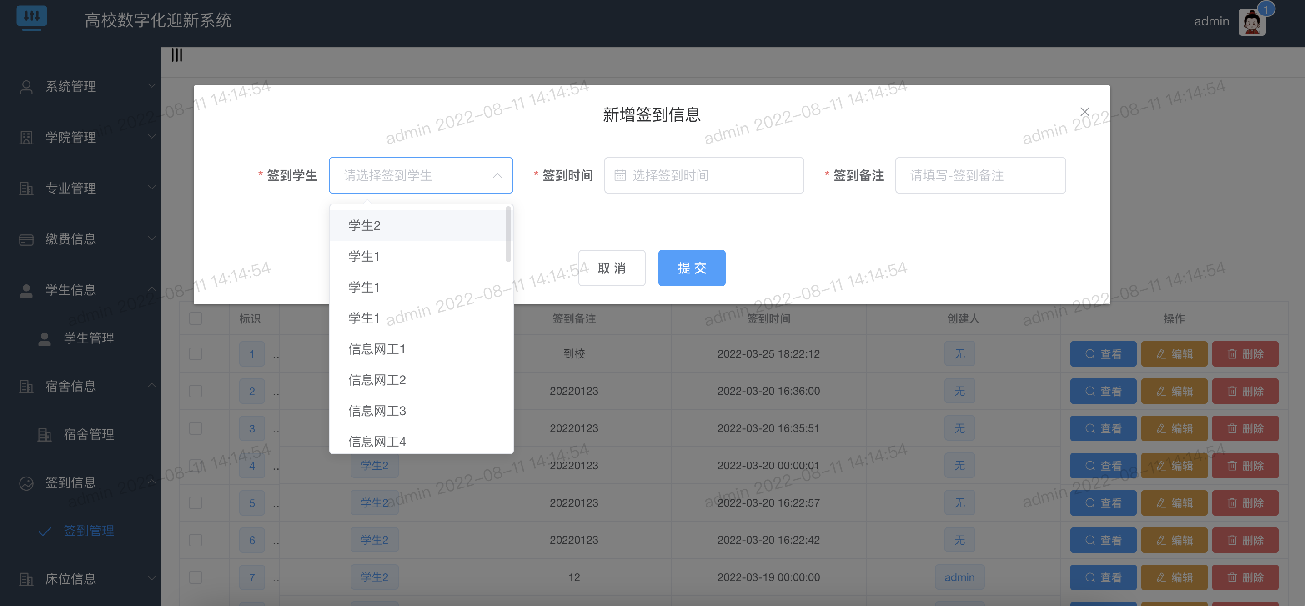This screenshot has width=1305, height=606.
Task: Check the checkbox on row 1
Action: (x=195, y=353)
